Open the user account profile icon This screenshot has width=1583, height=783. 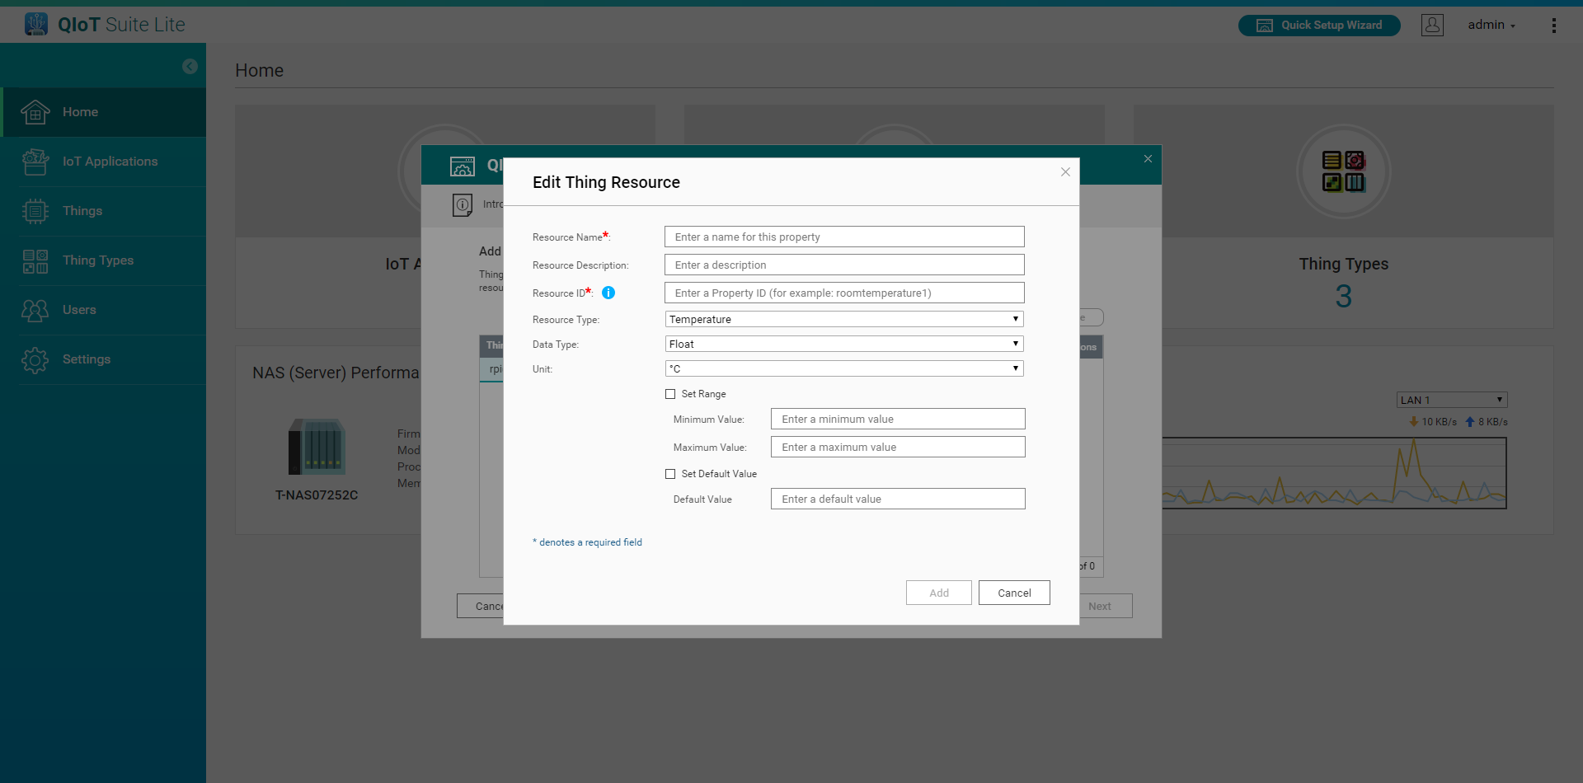coord(1432,25)
